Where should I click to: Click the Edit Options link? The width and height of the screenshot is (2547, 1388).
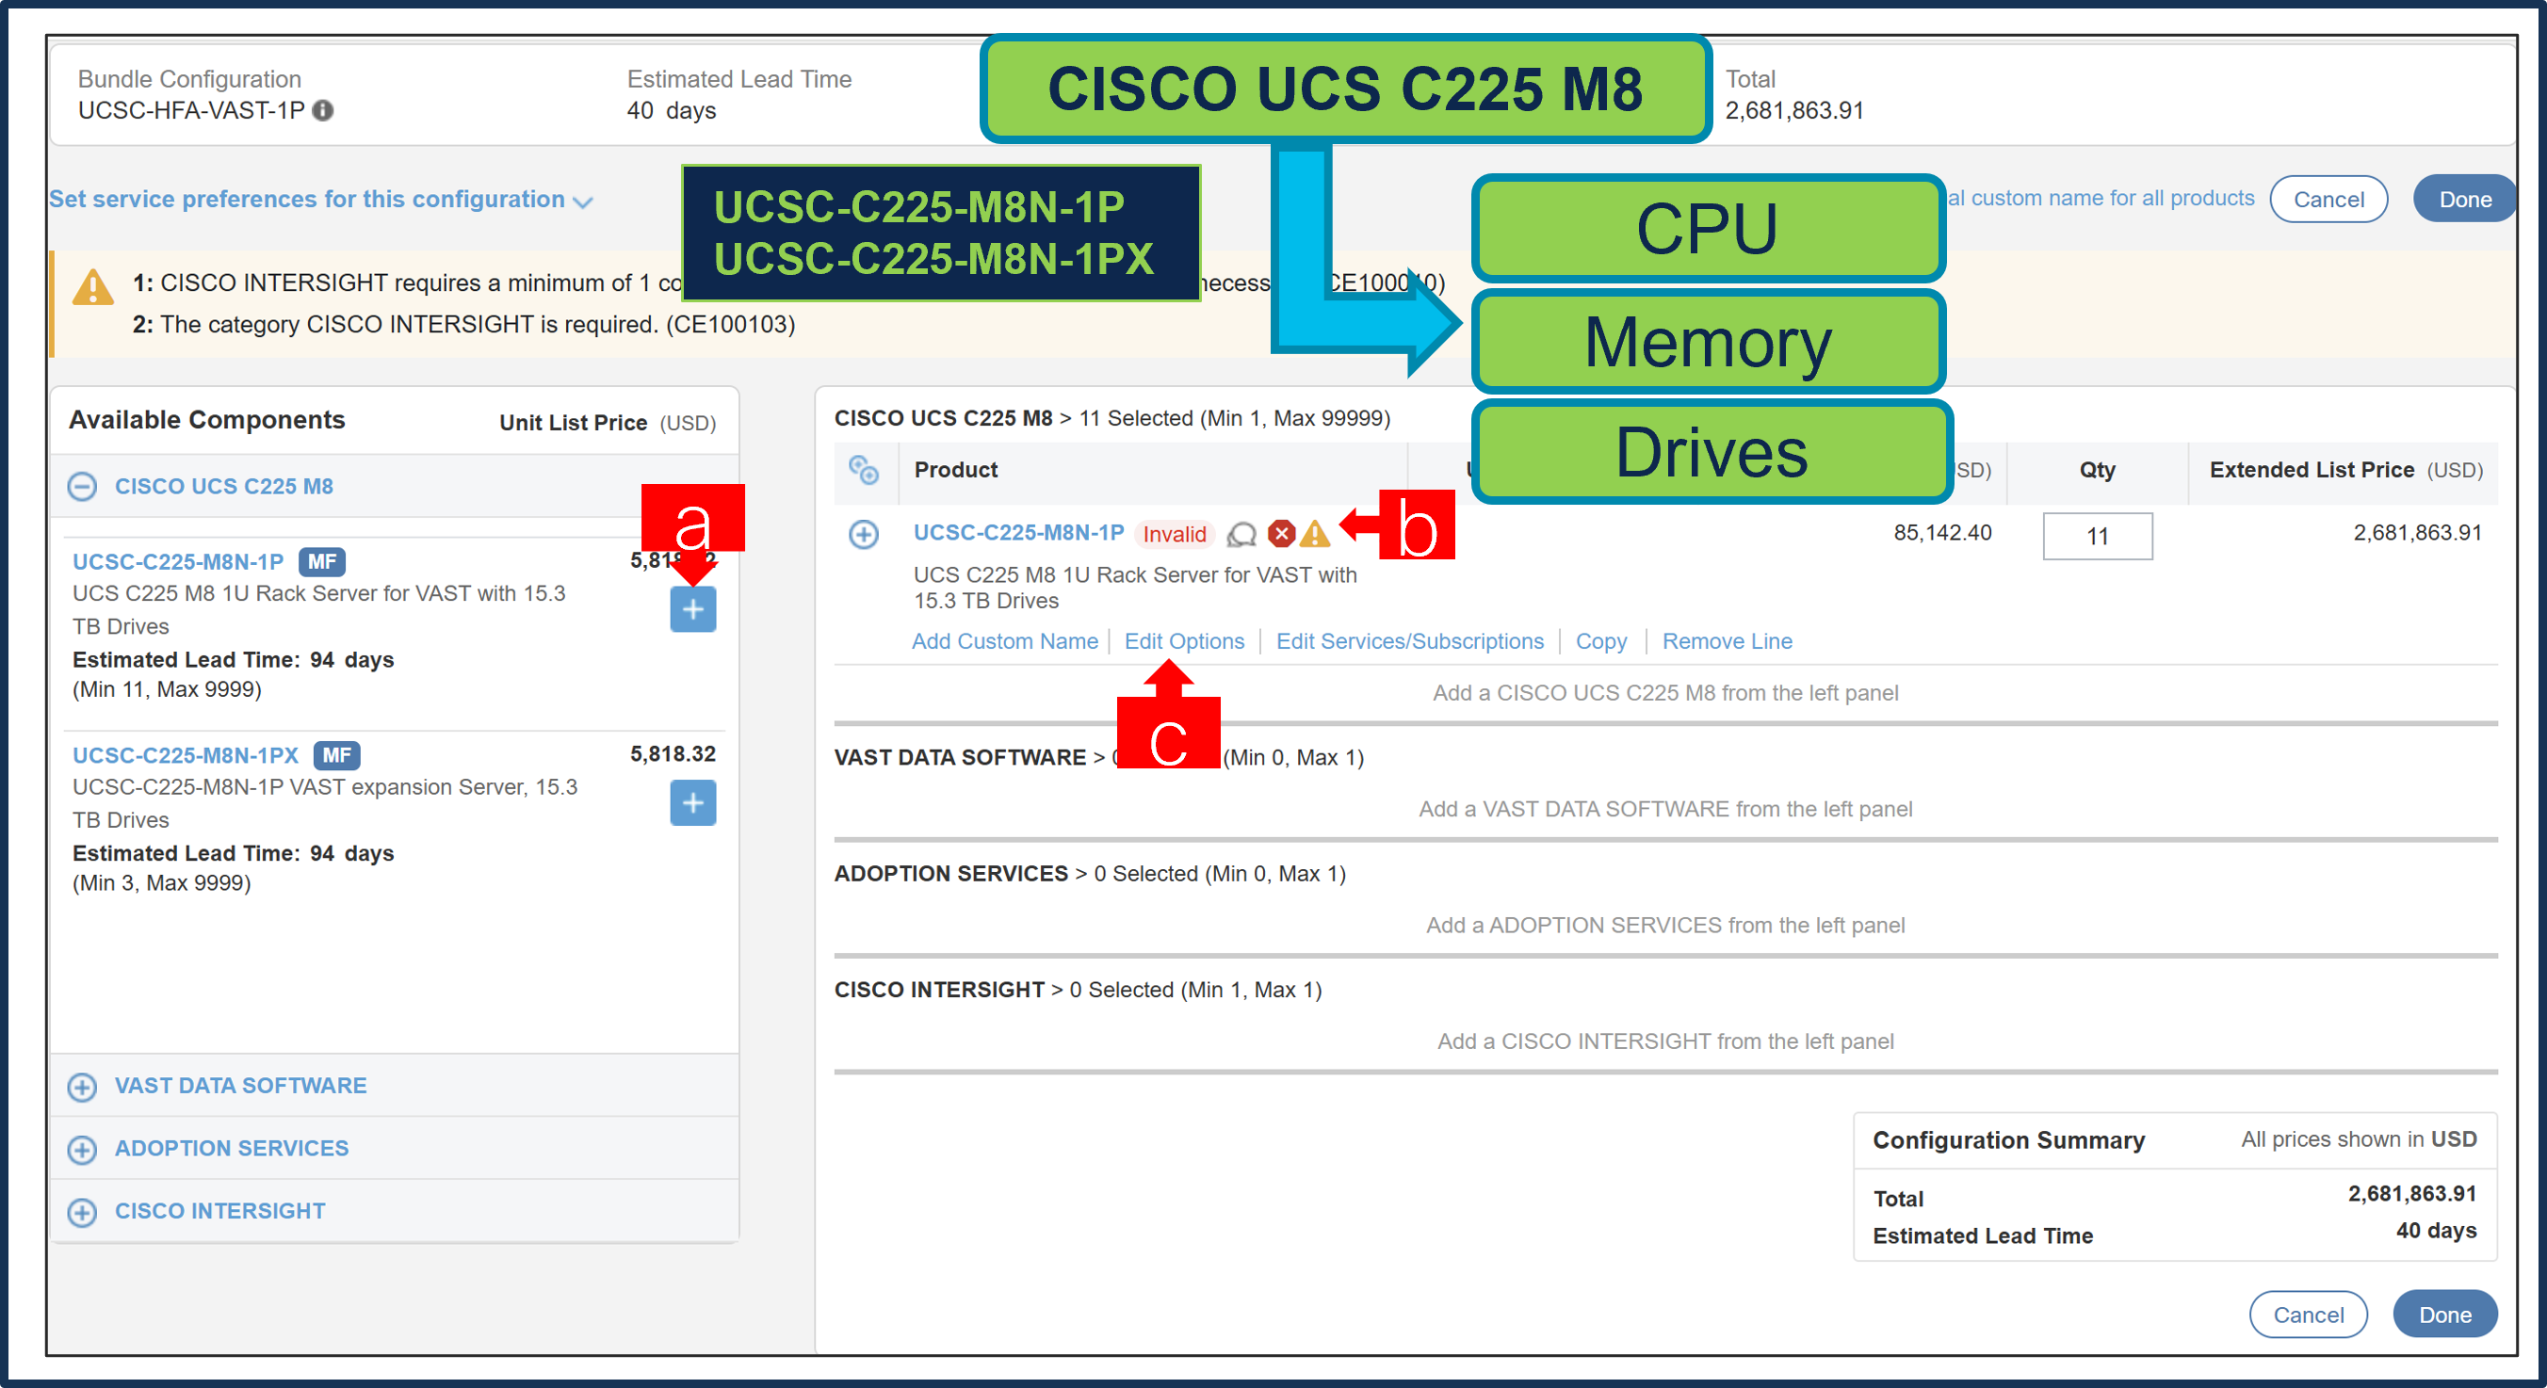[1185, 640]
